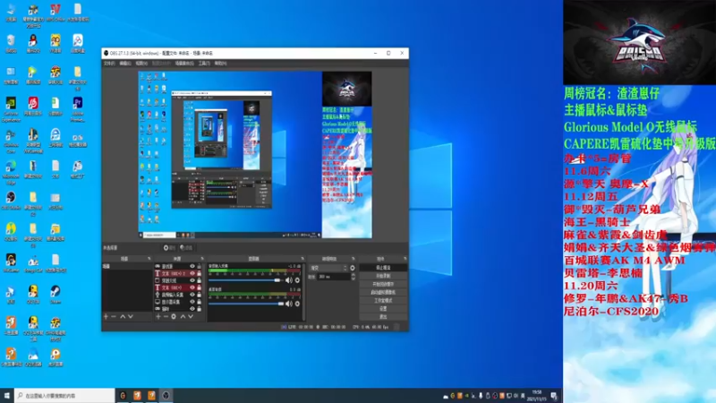
Task: Increase transition duration with the up stepper
Action: click(353, 276)
